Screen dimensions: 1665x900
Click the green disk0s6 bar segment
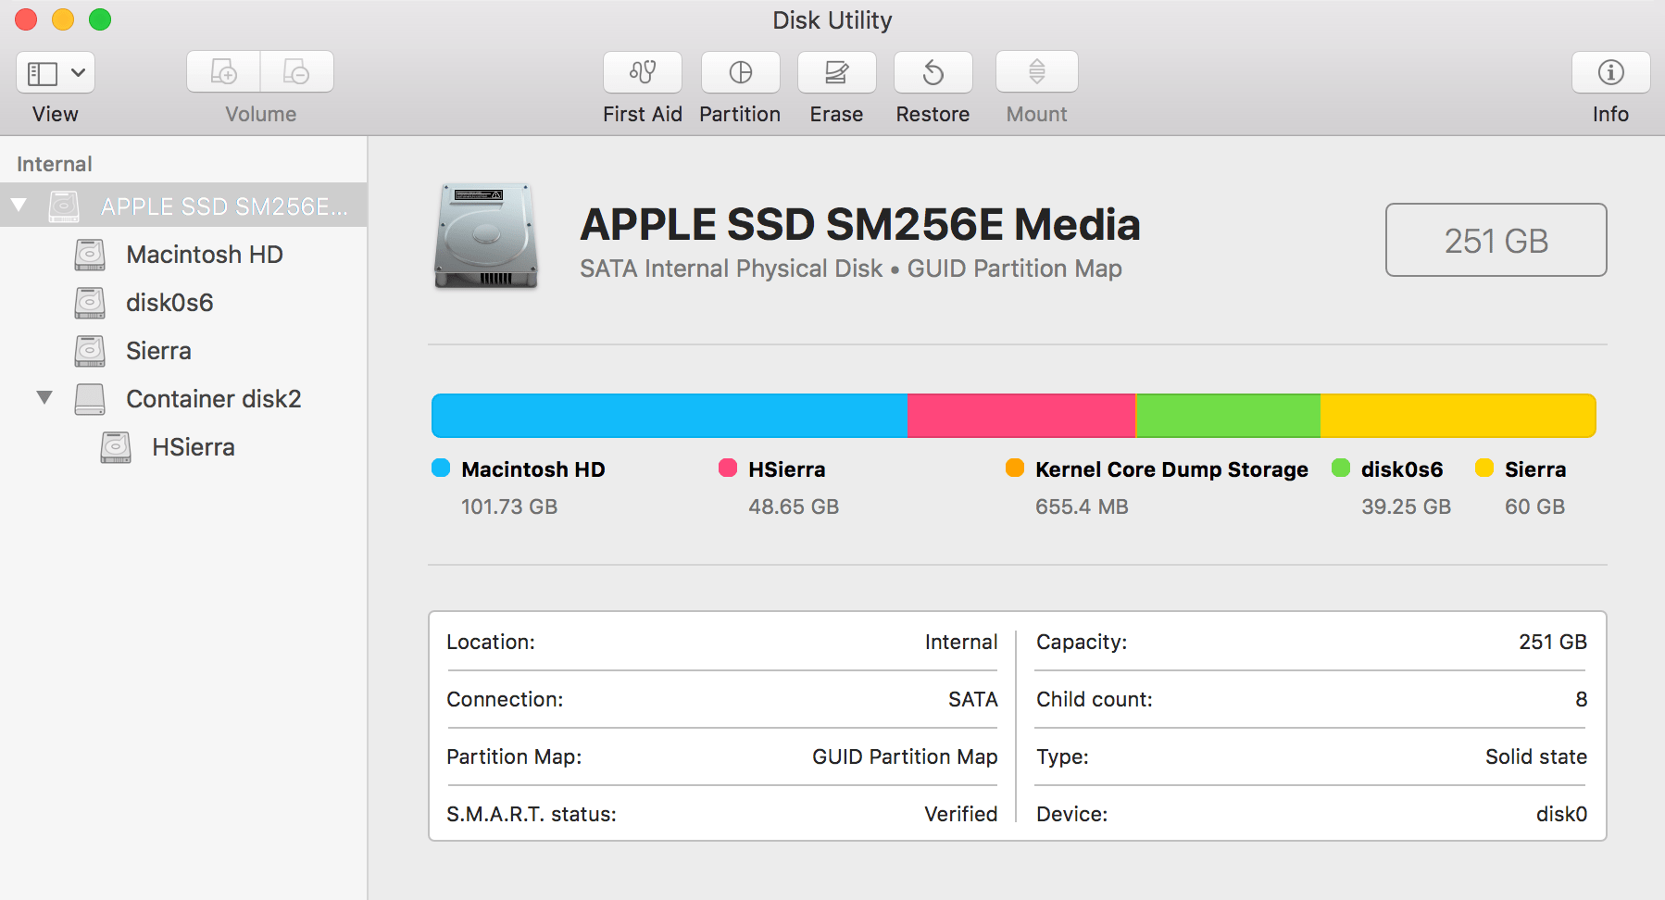1228,416
